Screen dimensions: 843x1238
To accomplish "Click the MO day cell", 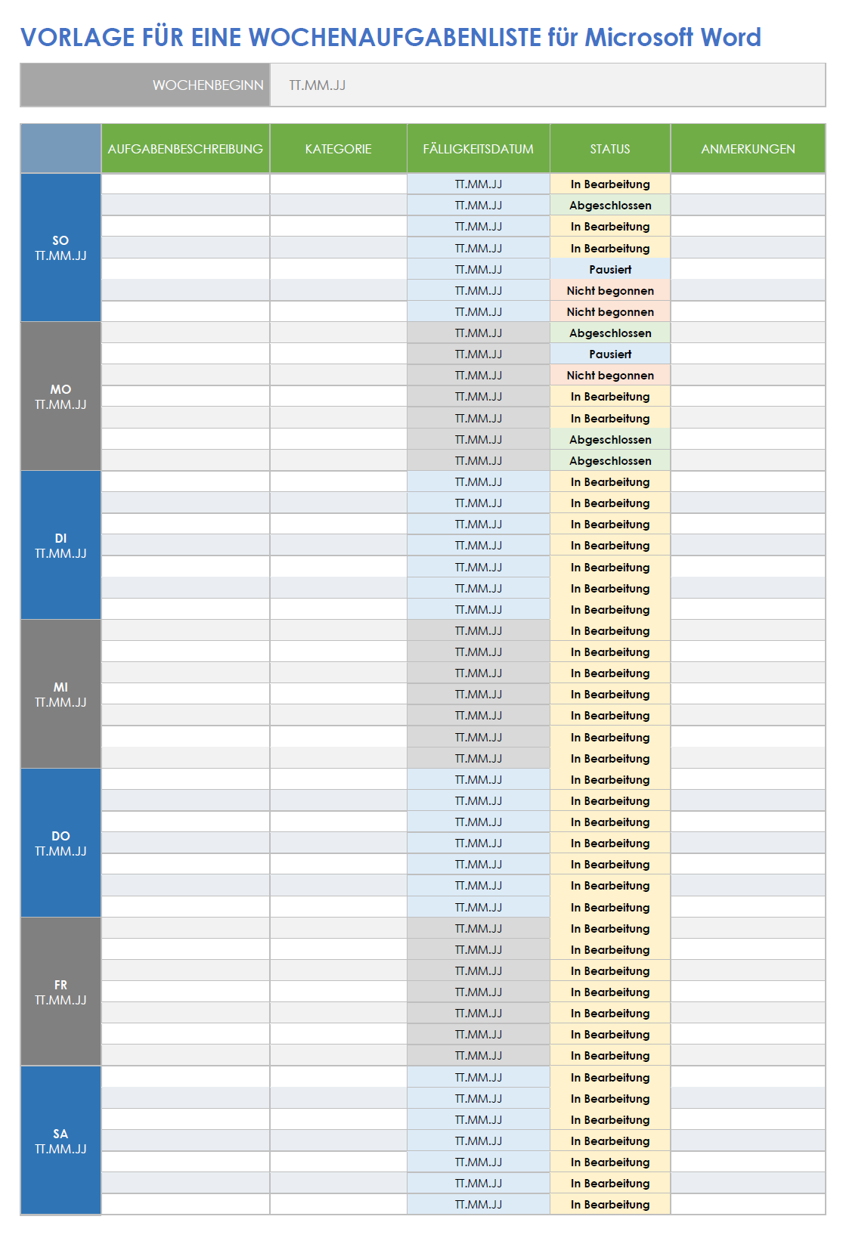I will 60,397.
